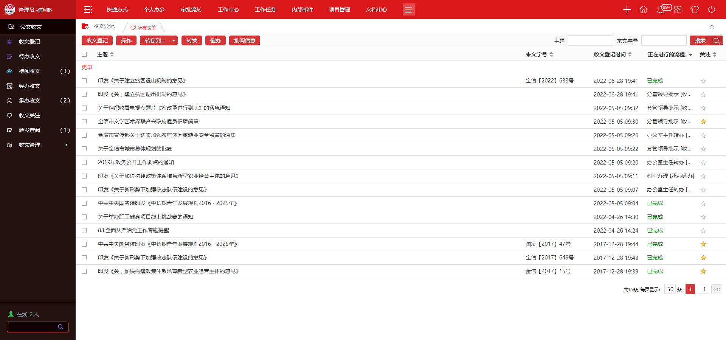Star the 金信市文学艺术界联合会 row favorite icon
Image resolution: width=726 pixels, height=340 pixels.
[703, 121]
